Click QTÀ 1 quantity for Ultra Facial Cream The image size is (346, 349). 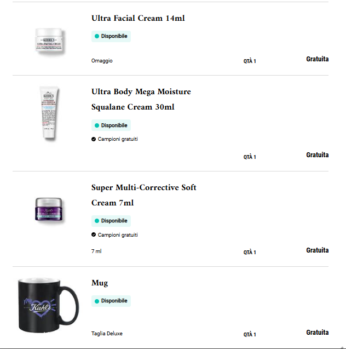click(250, 61)
